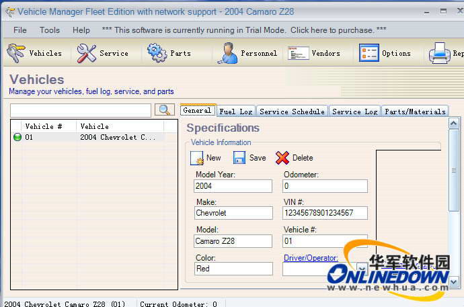Open the Tools menu
Image resolution: width=464 pixels, height=307 pixels.
(x=50, y=30)
